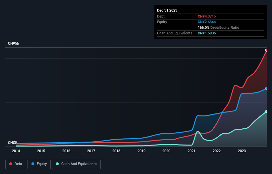Viewport: 272px width, 174px height.
Task: Click the CN¥1.593b cash value
Action: (x=207, y=33)
